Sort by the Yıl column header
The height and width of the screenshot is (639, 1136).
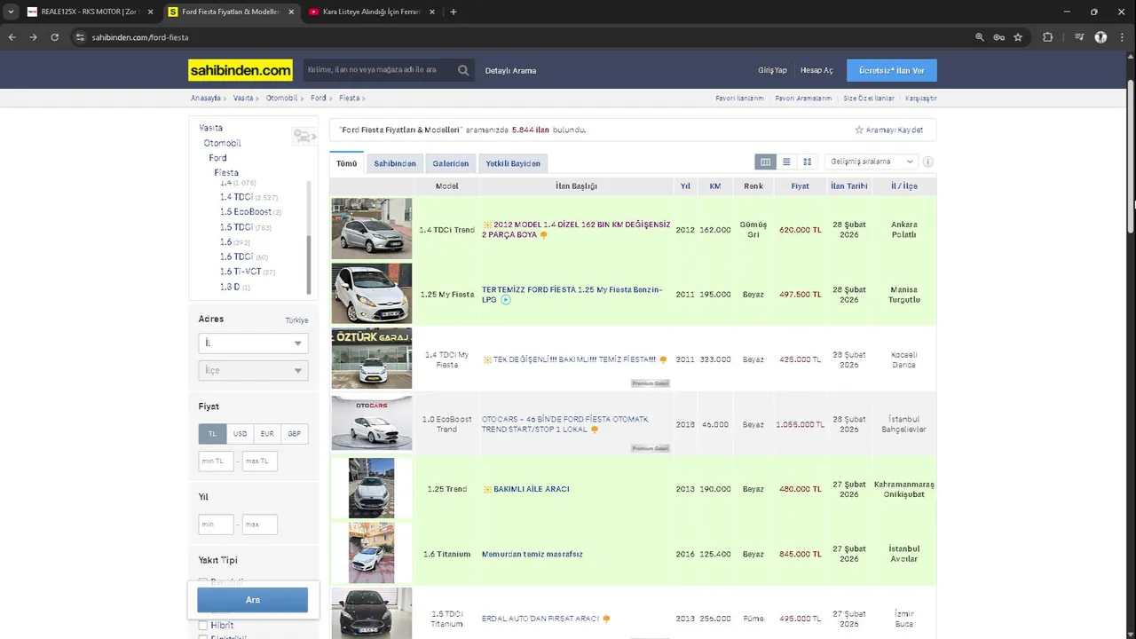[x=685, y=186]
